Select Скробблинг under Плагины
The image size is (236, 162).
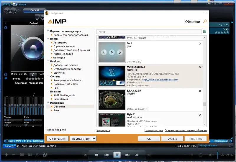[61, 99]
